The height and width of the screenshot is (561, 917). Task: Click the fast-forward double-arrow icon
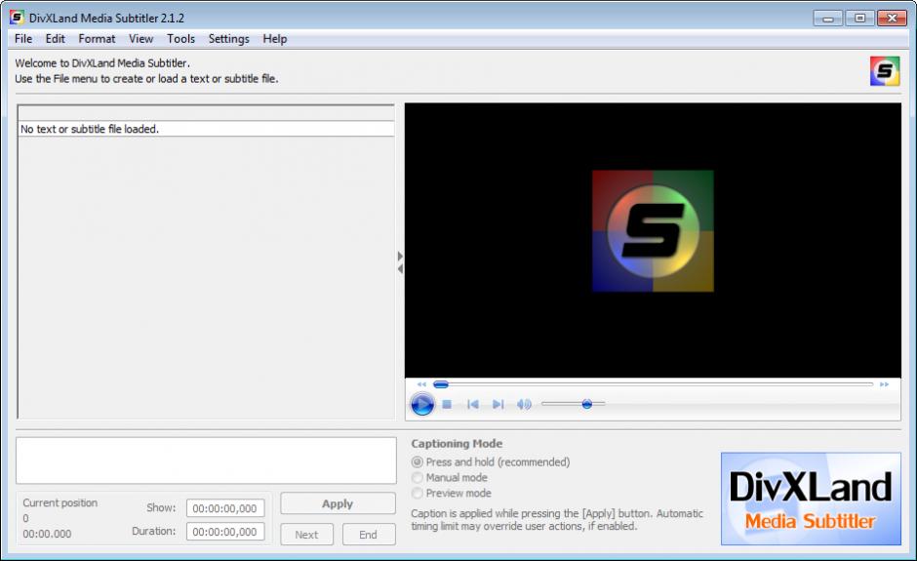point(884,384)
